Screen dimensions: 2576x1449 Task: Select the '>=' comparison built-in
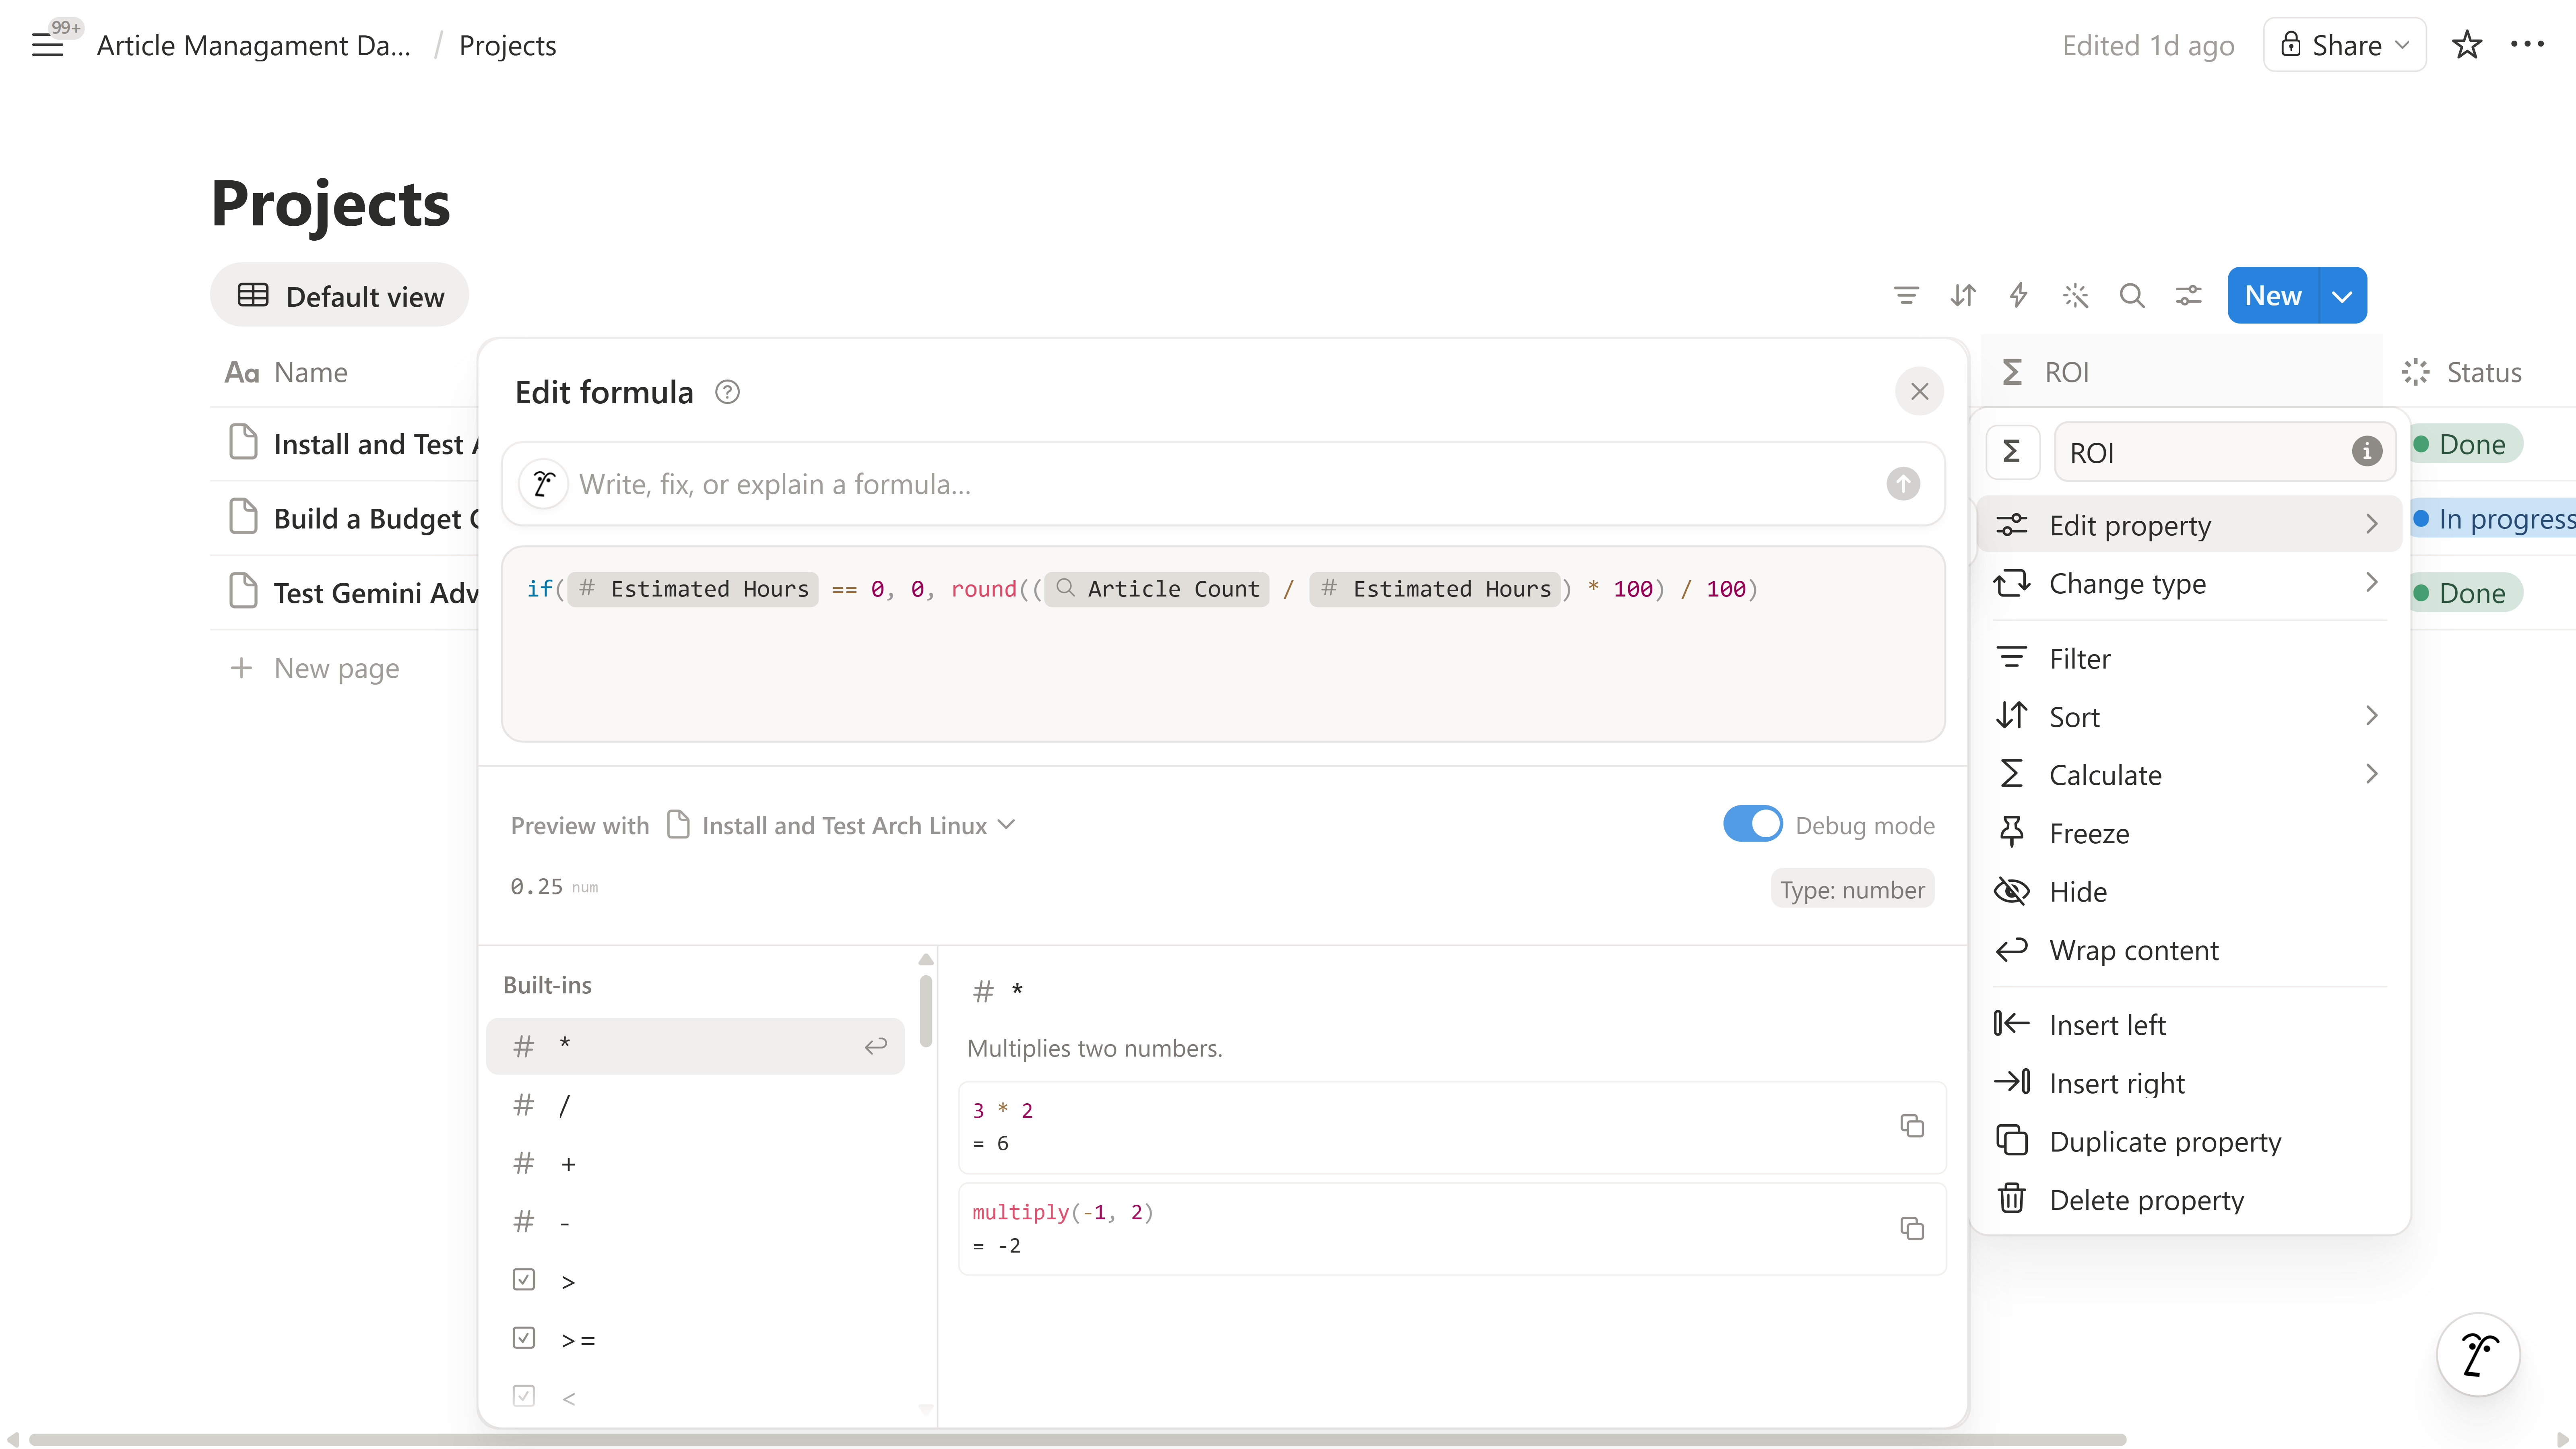695,1339
